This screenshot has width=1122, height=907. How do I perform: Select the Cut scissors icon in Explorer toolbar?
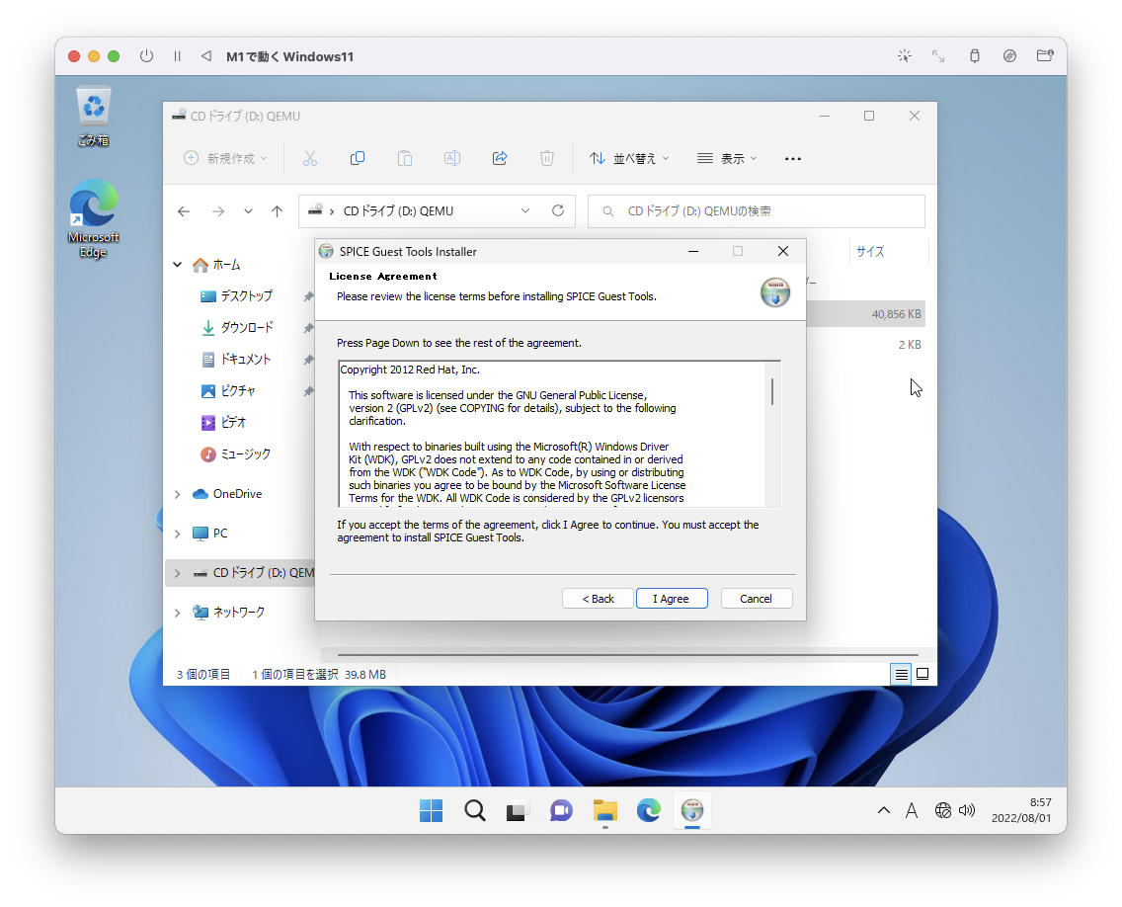point(310,158)
